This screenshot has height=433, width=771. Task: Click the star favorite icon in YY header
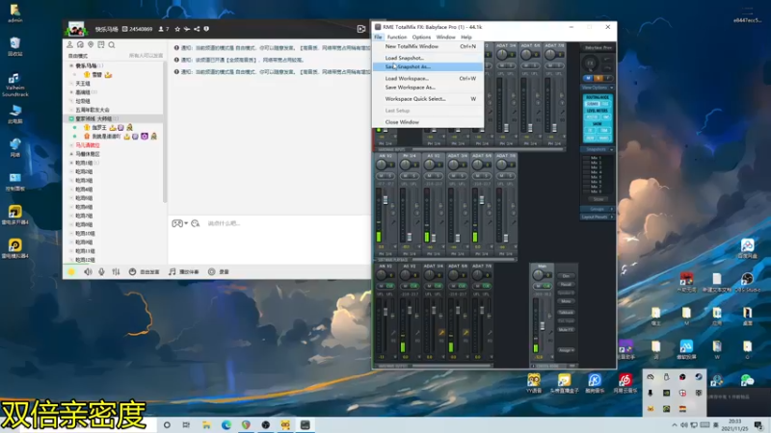tap(176, 29)
